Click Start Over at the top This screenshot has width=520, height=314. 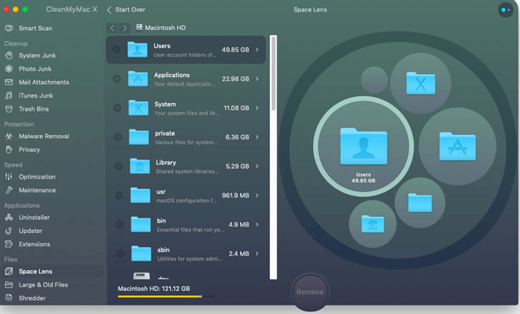(x=126, y=9)
